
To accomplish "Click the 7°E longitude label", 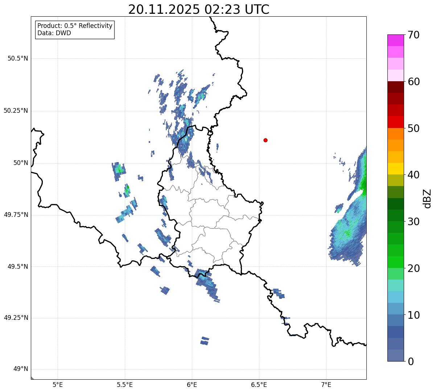I will (326, 385).
